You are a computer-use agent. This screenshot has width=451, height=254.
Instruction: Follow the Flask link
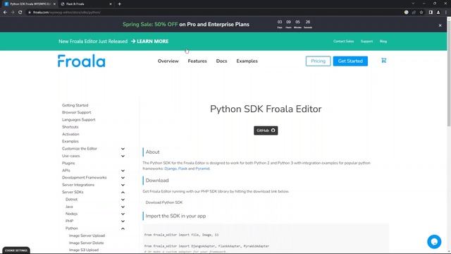183,169
